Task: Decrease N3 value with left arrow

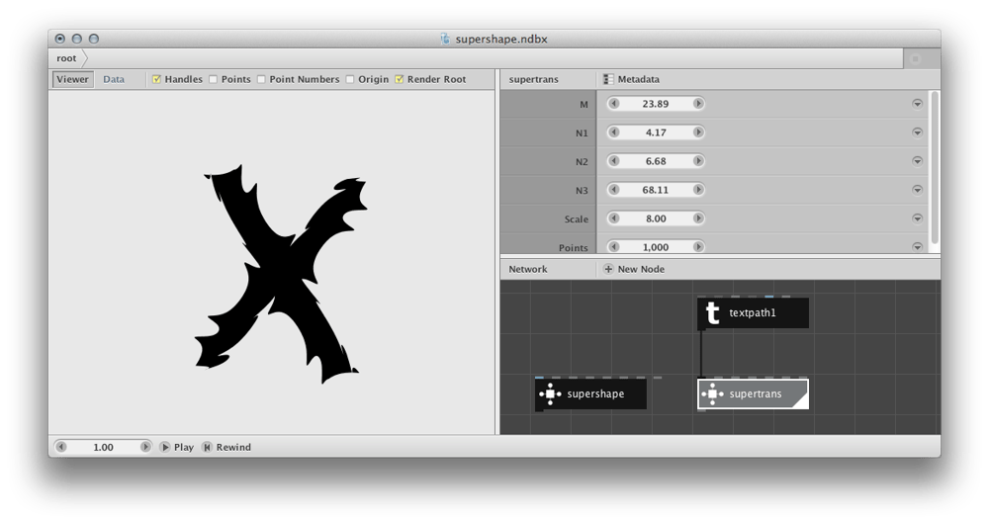Action: 614,190
